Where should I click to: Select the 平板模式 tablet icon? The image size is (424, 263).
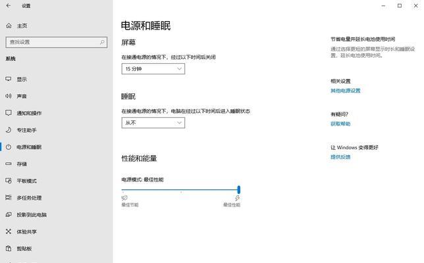coord(9,181)
